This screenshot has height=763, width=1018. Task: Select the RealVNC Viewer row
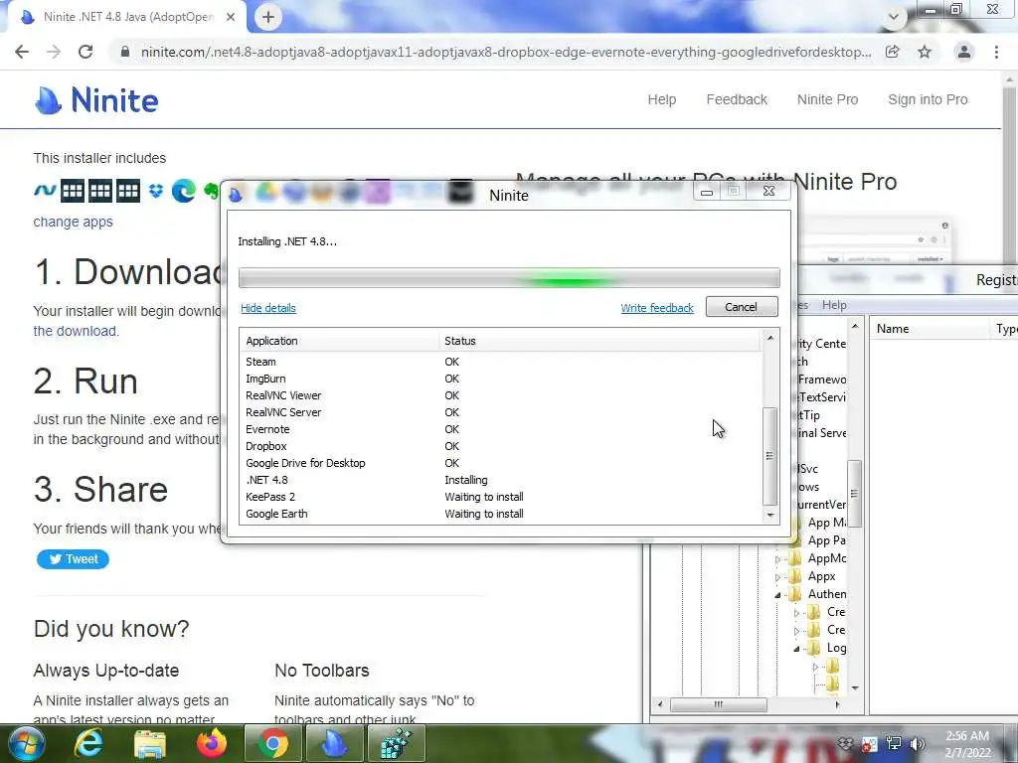[x=501, y=395]
